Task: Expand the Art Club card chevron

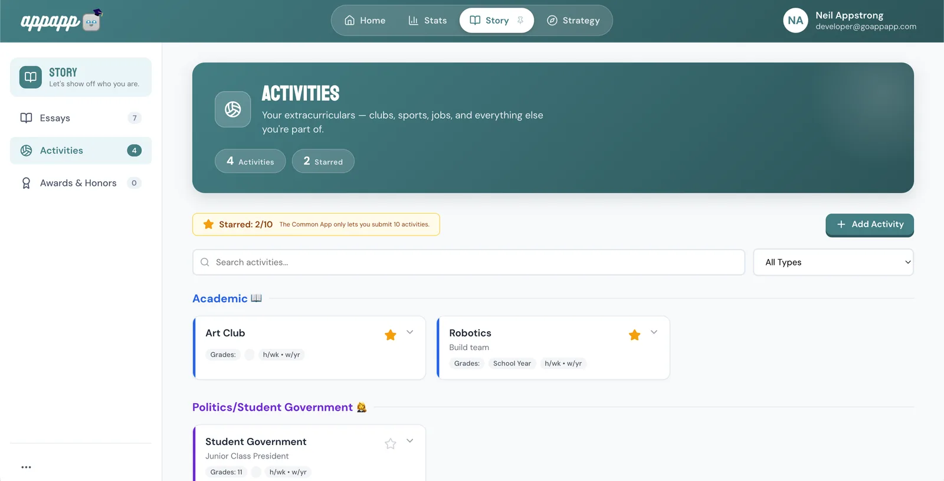Action: 410,332
